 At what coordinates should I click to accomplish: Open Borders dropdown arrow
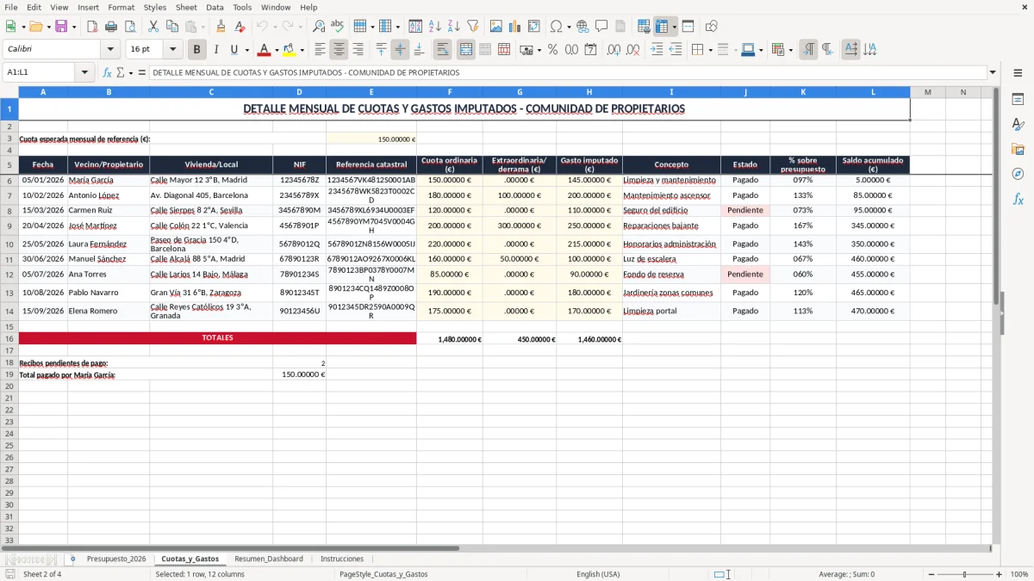click(x=710, y=50)
